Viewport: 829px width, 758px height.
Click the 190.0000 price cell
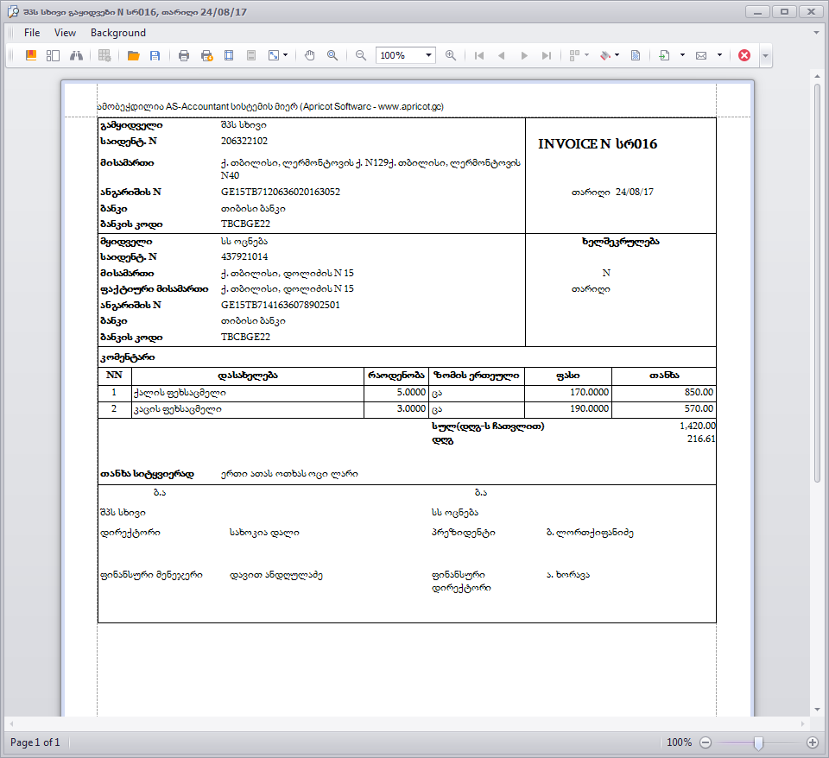tap(568, 408)
